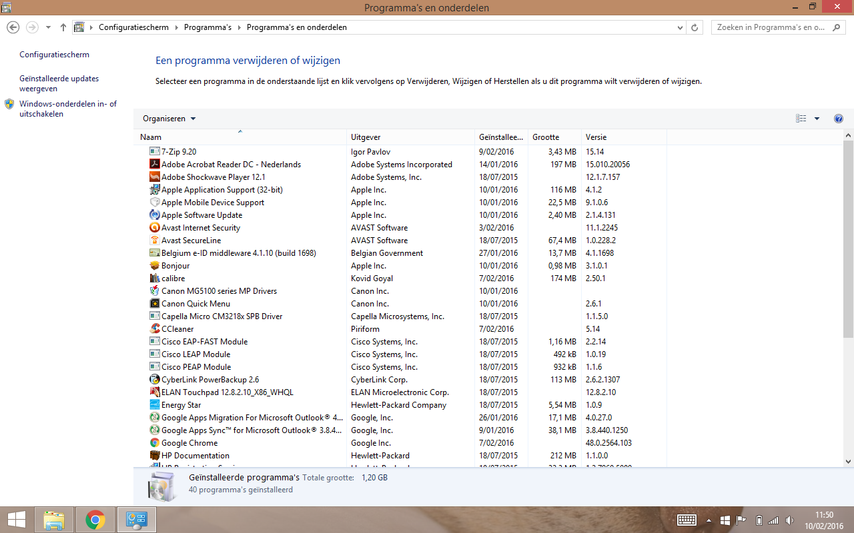
Task: Sort by the Uitgever column header
Action: point(411,137)
